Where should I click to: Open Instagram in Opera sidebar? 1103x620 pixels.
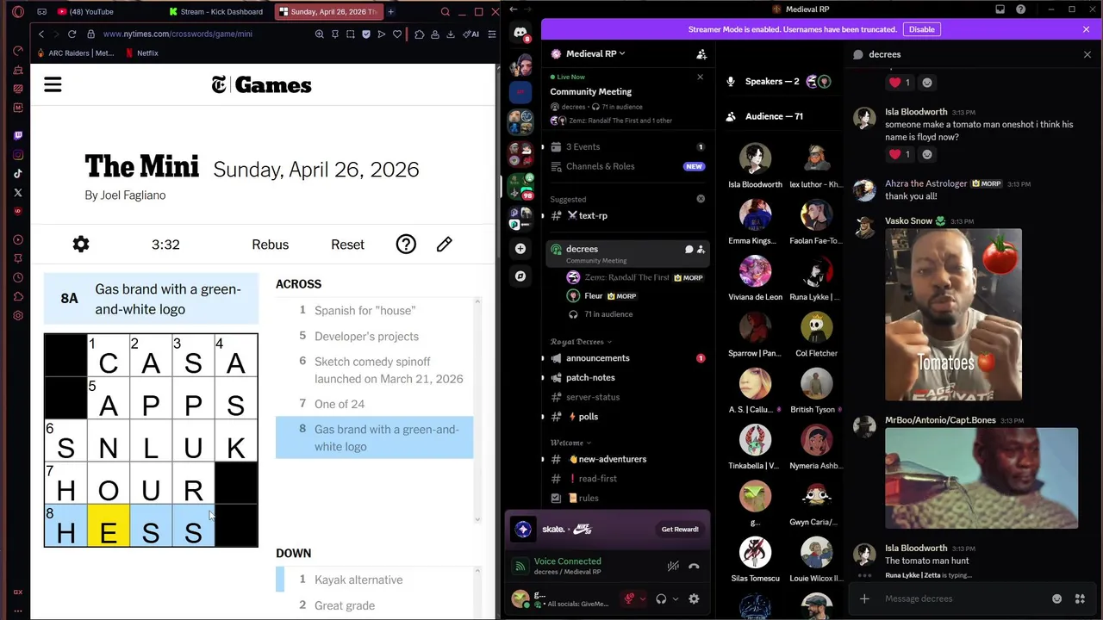click(x=18, y=155)
